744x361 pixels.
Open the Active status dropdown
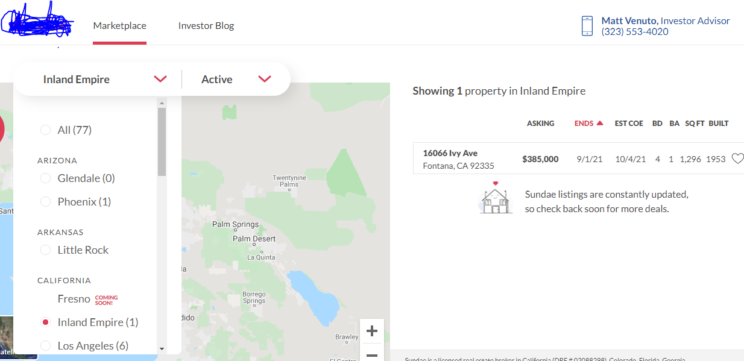(x=264, y=79)
